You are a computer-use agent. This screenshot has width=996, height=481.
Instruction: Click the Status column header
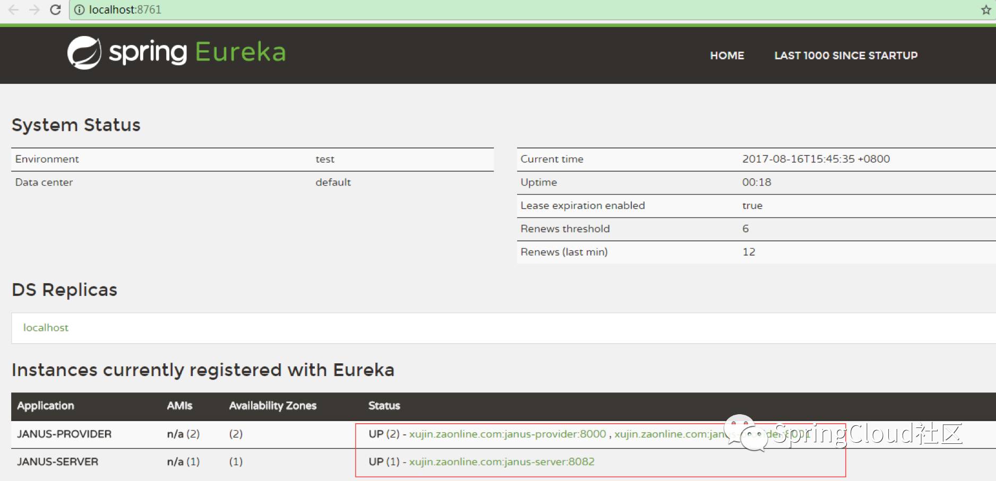click(384, 406)
